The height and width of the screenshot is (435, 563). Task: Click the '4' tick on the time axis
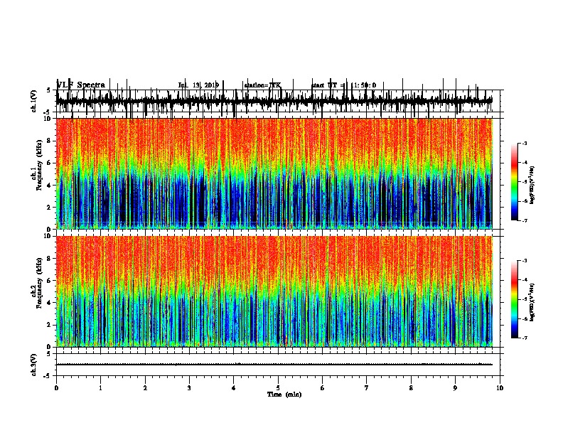pyautogui.click(x=234, y=388)
